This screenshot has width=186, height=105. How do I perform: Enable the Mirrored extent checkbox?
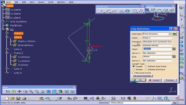(134, 73)
